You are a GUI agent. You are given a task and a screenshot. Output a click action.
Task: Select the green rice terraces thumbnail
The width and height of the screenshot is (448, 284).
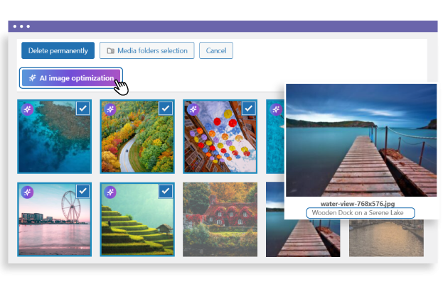click(137, 219)
